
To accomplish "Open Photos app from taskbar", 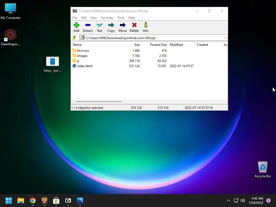I will pyautogui.click(x=80, y=201).
